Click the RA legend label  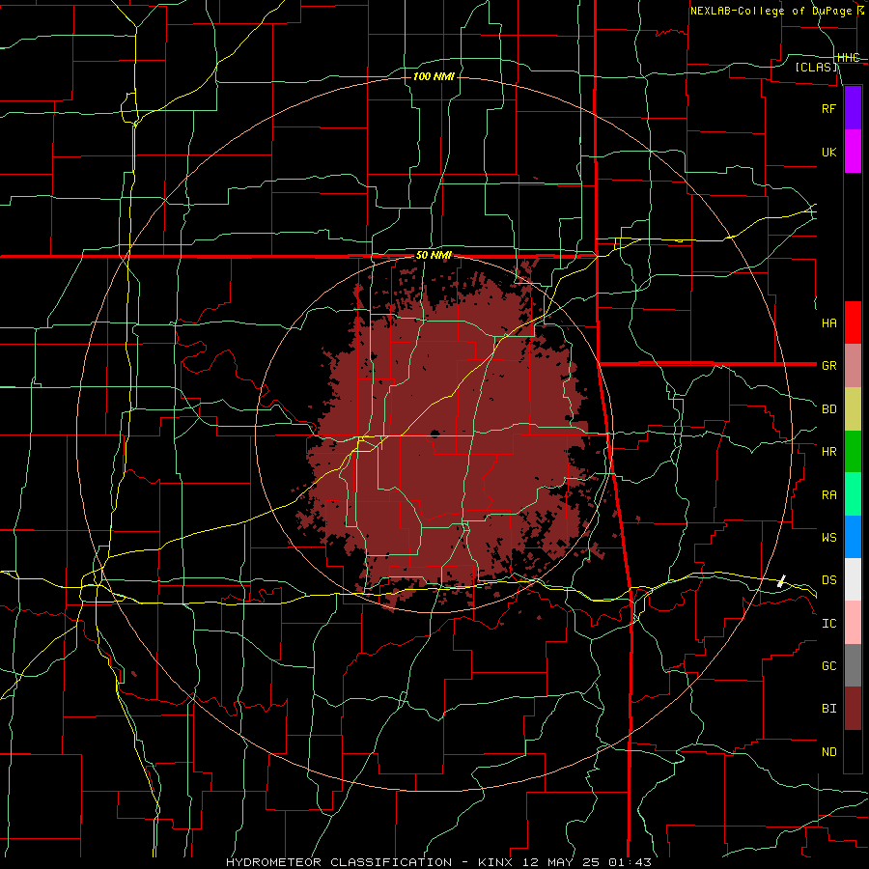pos(828,494)
